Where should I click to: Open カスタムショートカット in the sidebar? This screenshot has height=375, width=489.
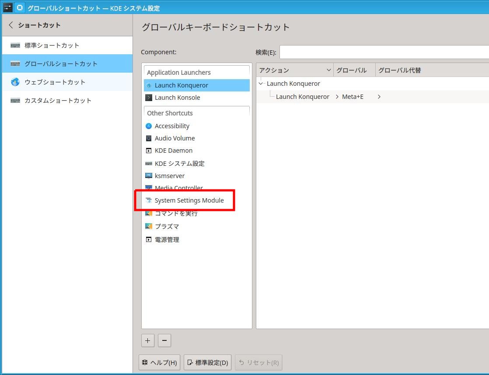[x=67, y=101]
